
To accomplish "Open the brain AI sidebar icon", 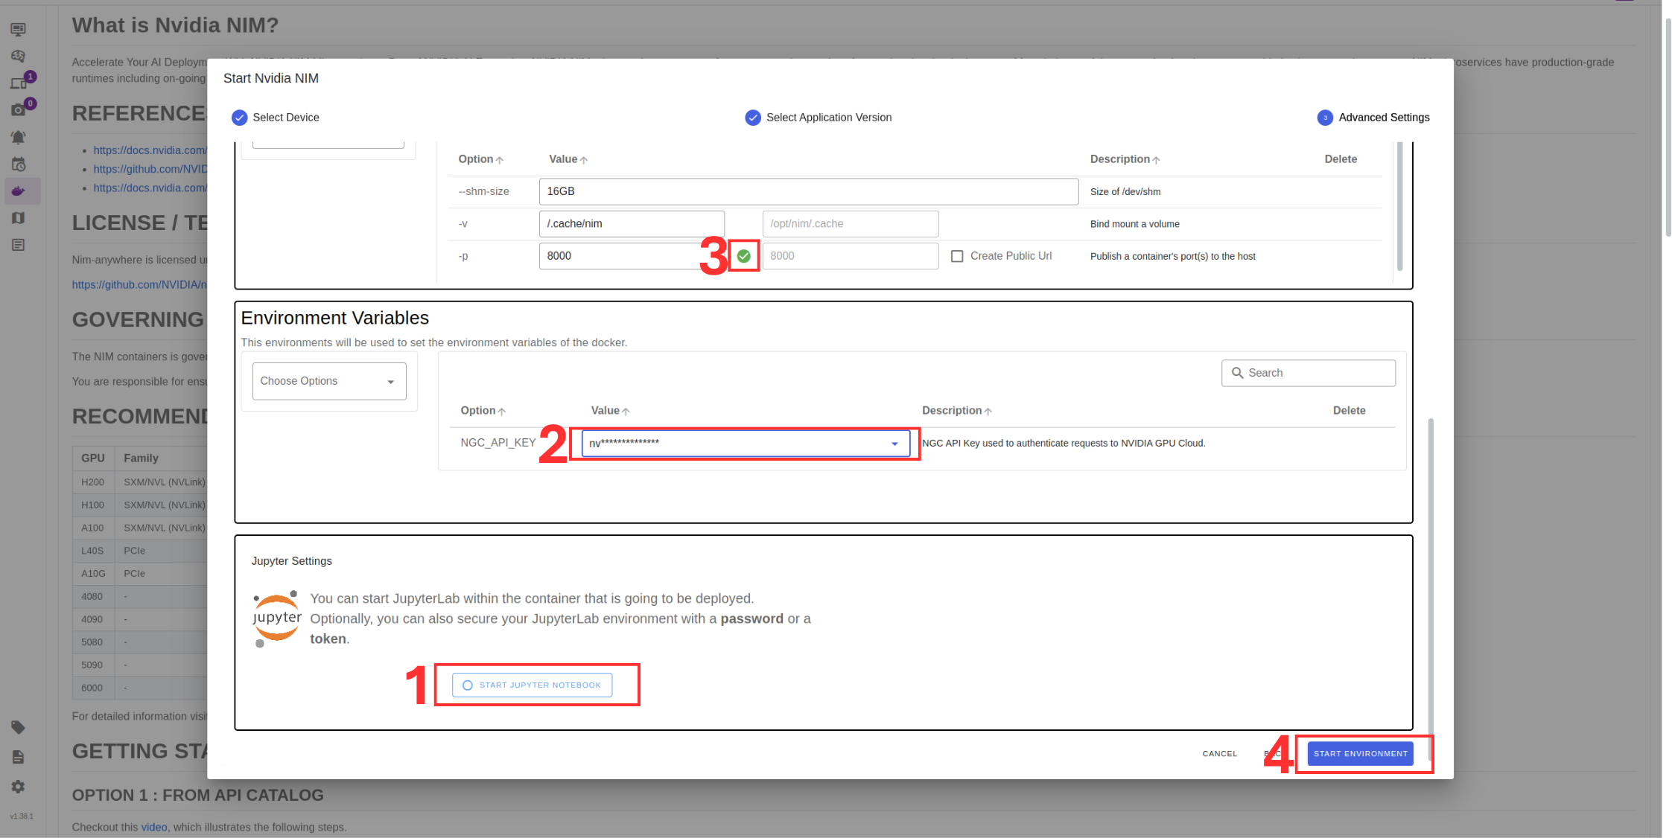I will click(x=19, y=56).
